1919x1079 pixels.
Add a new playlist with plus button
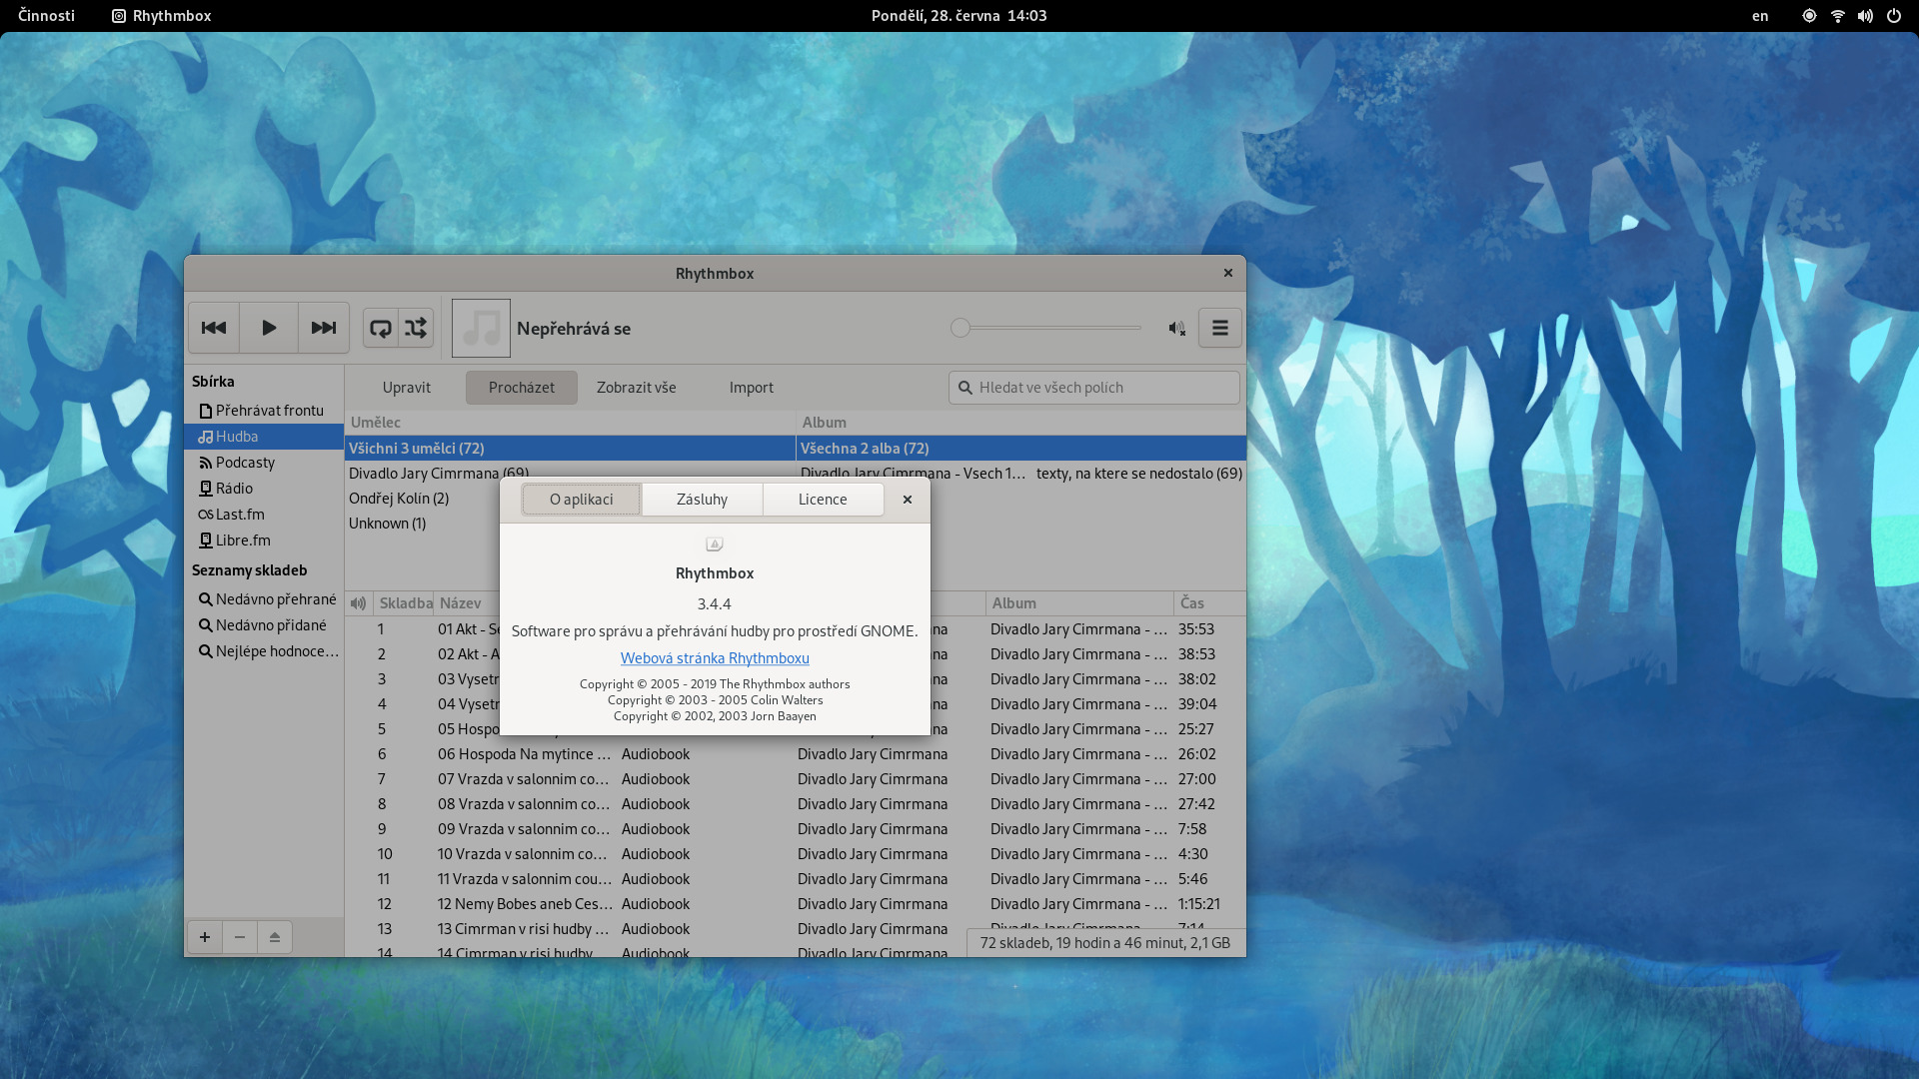pos(205,937)
